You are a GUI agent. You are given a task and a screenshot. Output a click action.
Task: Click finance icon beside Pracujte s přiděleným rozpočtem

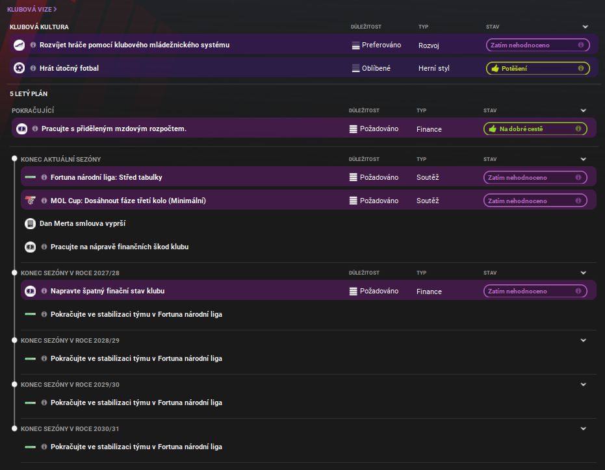click(x=21, y=129)
